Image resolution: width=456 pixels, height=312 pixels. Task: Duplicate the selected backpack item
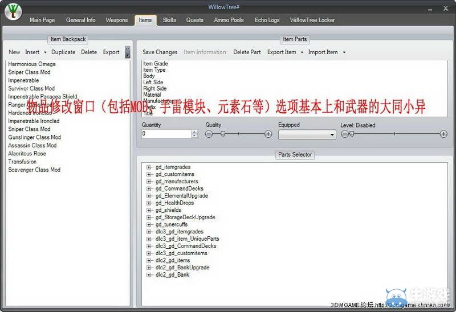click(x=63, y=52)
